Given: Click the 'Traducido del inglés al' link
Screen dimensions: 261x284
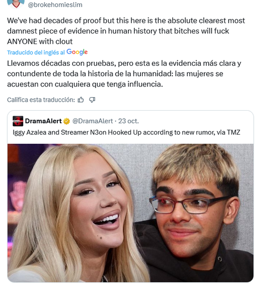Looking at the screenshot, I should [x=36, y=52].
